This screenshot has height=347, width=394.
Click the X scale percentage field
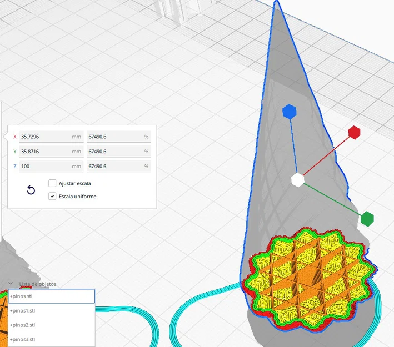click(x=119, y=137)
